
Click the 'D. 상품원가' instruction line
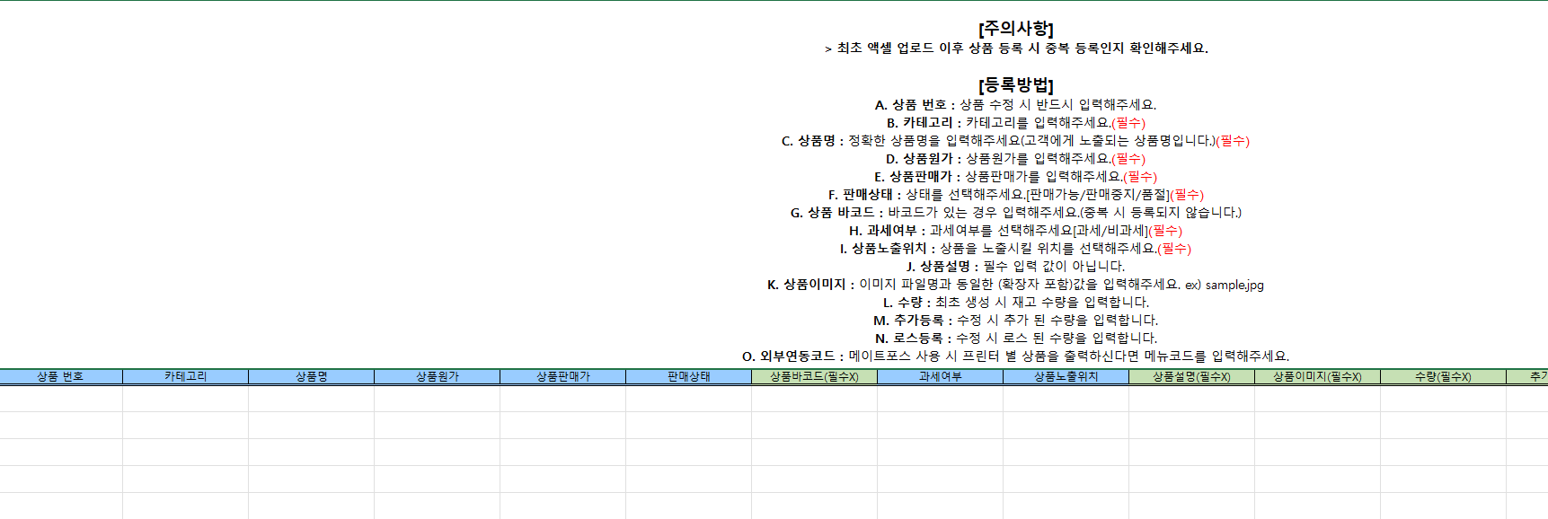[1016, 159]
